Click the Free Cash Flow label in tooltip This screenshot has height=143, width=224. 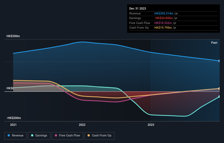coord(140,23)
